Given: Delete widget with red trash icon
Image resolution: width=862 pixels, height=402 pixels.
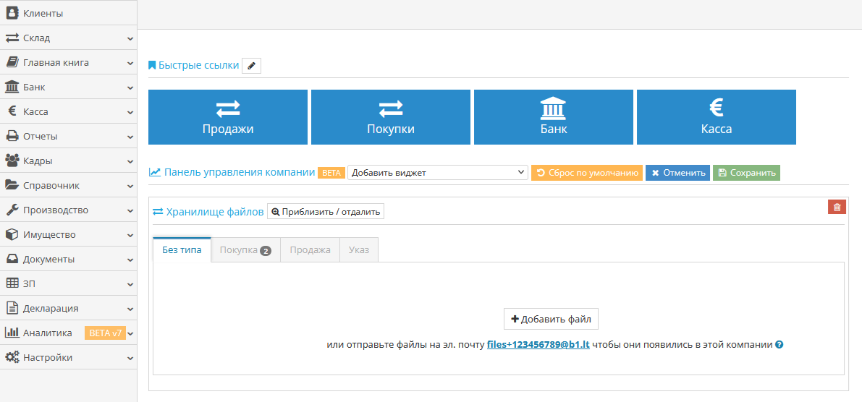Looking at the screenshot, I should (x=837, y=207).
